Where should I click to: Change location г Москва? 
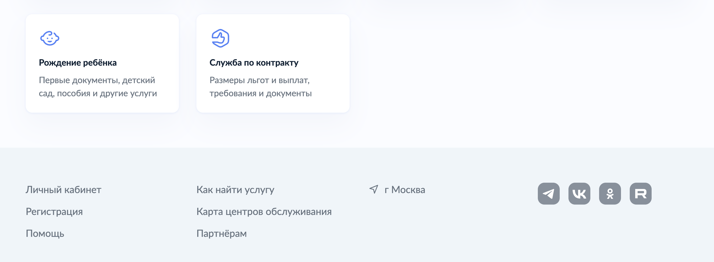click(405, 190)
